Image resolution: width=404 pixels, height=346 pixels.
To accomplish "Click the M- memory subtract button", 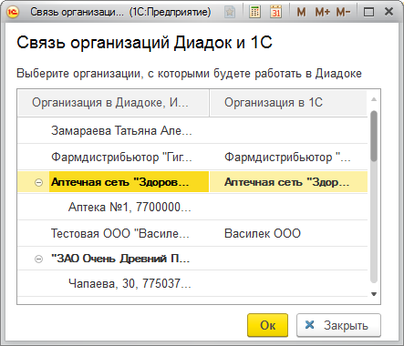I will [343, 12].
